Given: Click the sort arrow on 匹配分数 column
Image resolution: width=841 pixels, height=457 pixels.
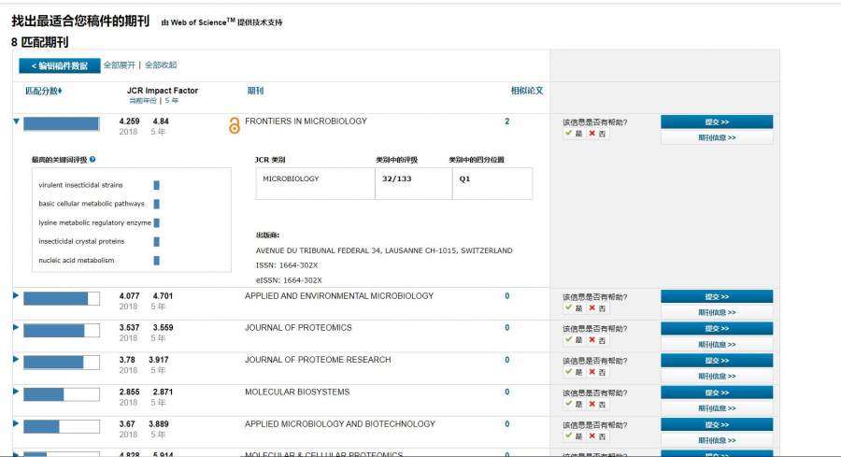Looking at the screenshot, I should [60, 92].
